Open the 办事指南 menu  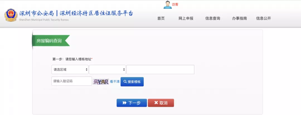click(x=239, y=18)
